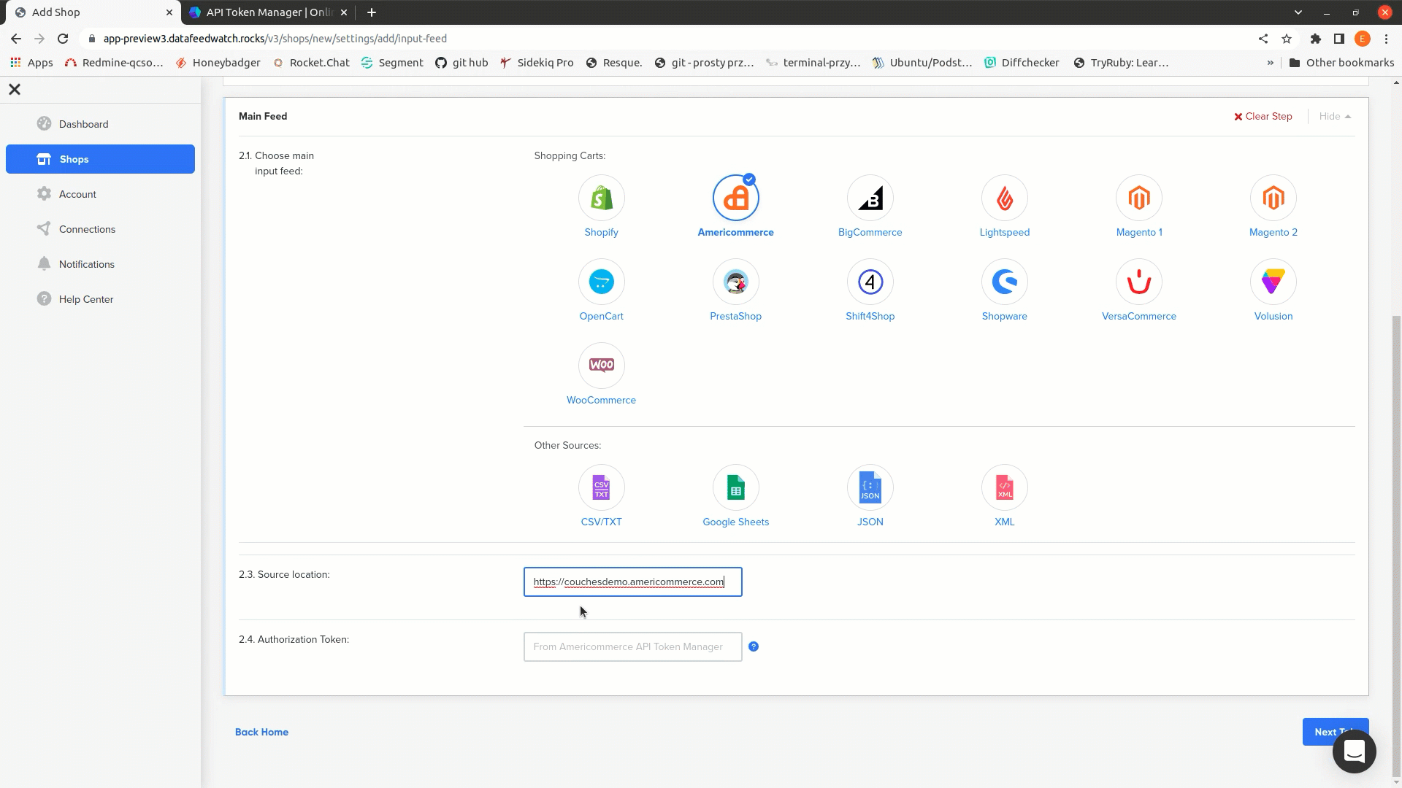Focus the Authorization Token input field
The width and height of the screenshot is (1402, 788).
click(632, 646)
